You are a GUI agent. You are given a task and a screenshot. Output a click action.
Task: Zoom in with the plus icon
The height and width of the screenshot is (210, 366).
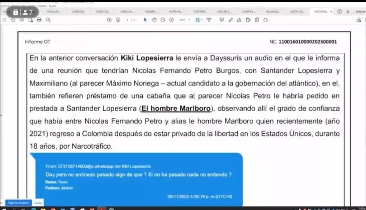pyautogui.click(x=171, y=20)
